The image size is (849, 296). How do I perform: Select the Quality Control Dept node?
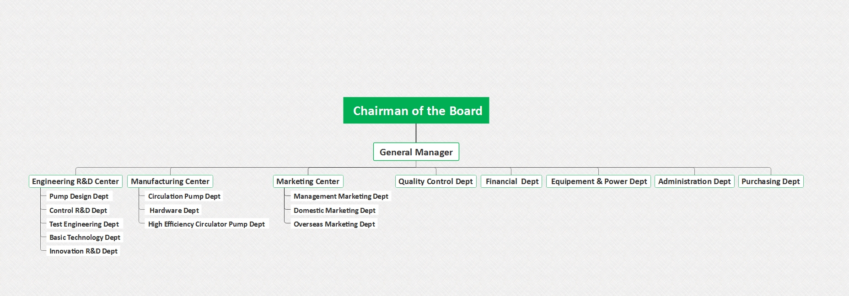point(435,181)
